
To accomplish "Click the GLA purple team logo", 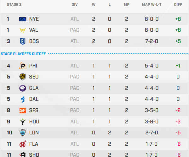I will 23,88.
